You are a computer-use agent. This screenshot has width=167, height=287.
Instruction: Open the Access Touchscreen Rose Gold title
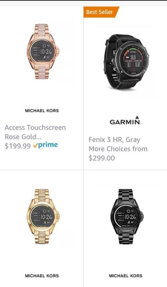tap(35, 132)
